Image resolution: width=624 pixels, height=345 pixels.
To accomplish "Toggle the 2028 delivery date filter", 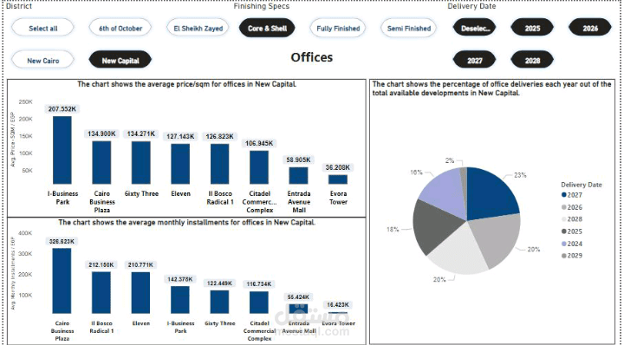I will point(532,61).
